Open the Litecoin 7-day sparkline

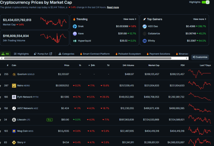200,119
